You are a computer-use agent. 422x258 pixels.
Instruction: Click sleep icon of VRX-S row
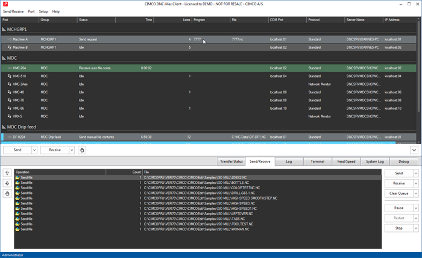(10, 116)
